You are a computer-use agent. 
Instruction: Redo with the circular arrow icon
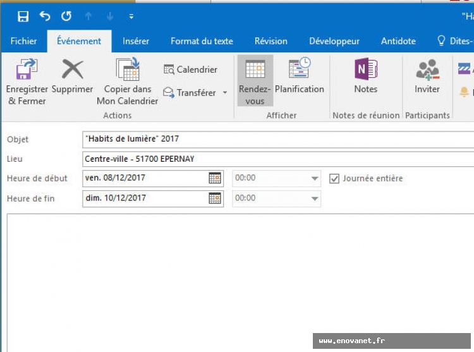pos(66,16)
